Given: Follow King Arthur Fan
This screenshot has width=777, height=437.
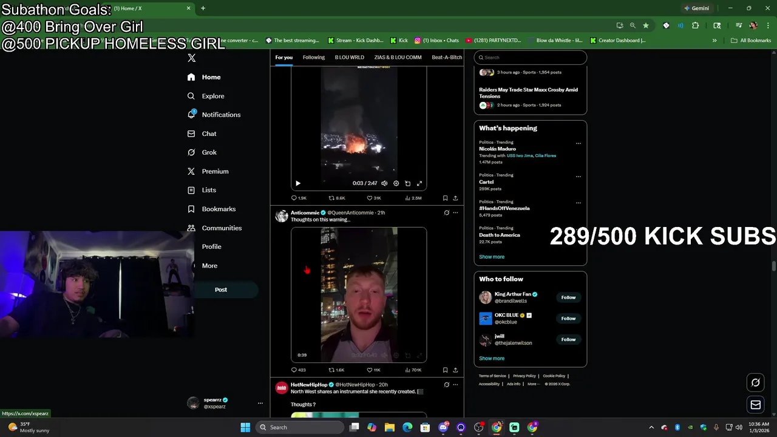Looking at the screenshot, I should pyautogui.click(x=568, y=297).
